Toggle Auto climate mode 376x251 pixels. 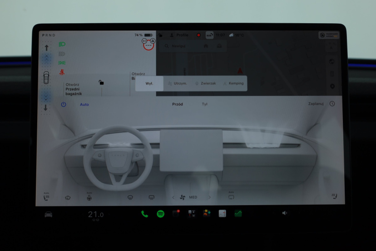point(84,105)
